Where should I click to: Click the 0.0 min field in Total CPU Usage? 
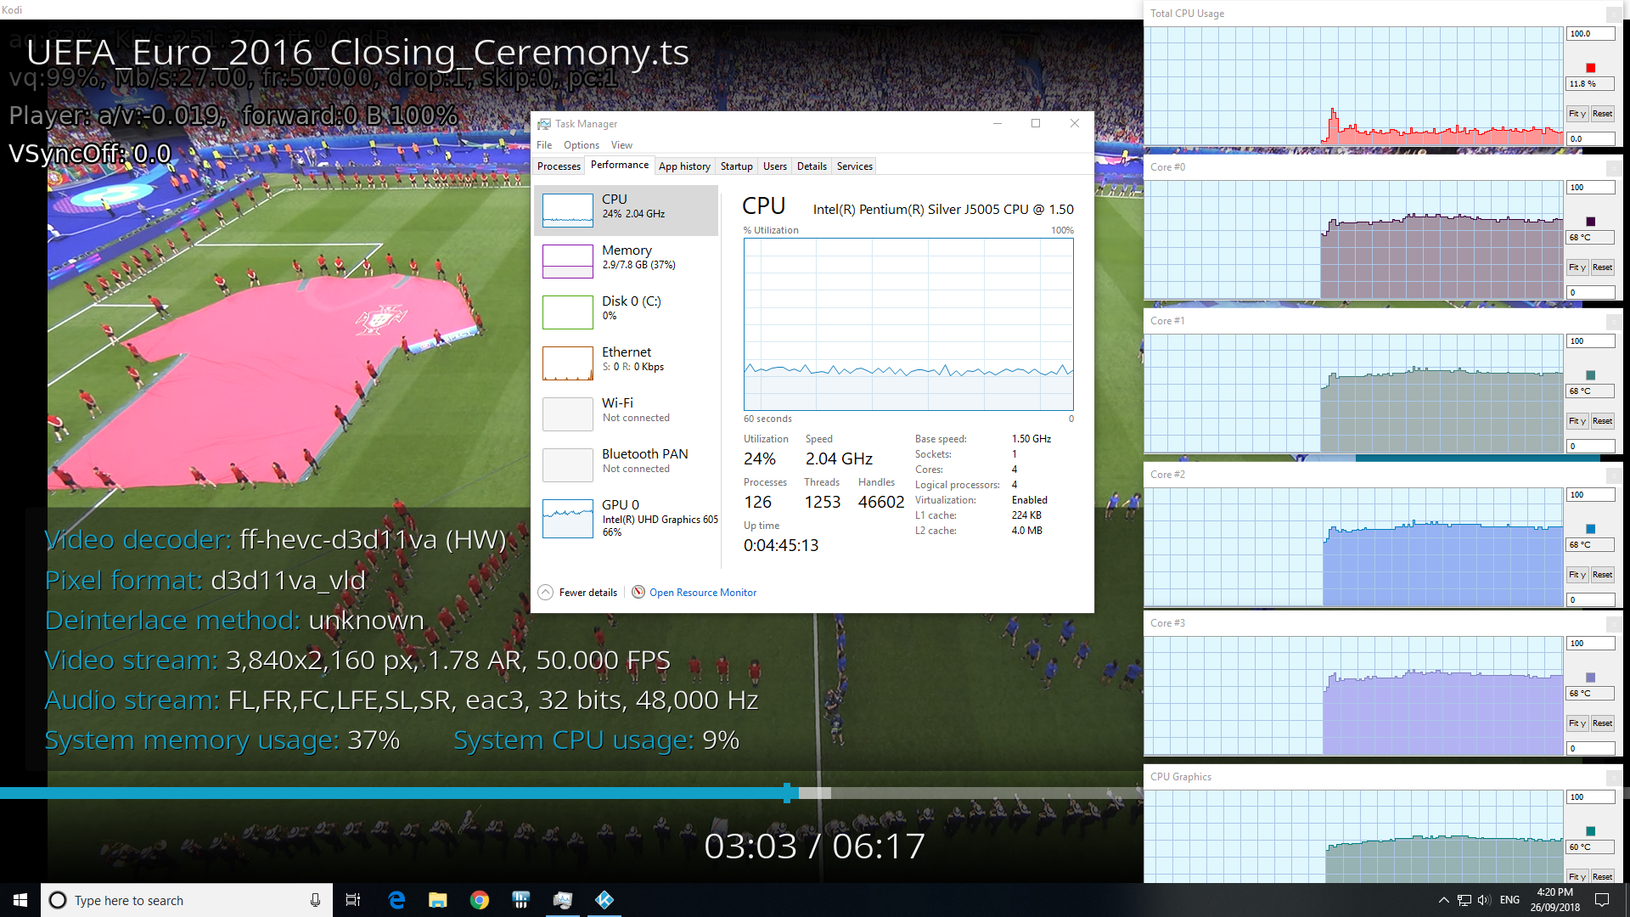[1590, 139]
